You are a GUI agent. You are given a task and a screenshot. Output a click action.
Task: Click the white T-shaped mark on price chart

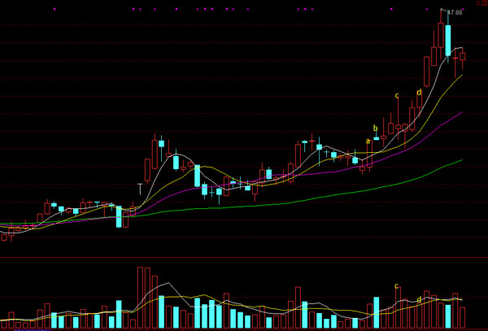140,189
